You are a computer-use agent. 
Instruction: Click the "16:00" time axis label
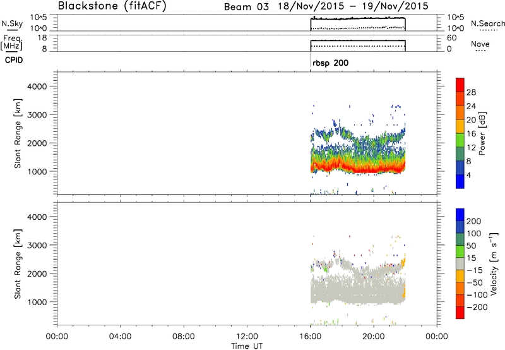coord(310,337)
